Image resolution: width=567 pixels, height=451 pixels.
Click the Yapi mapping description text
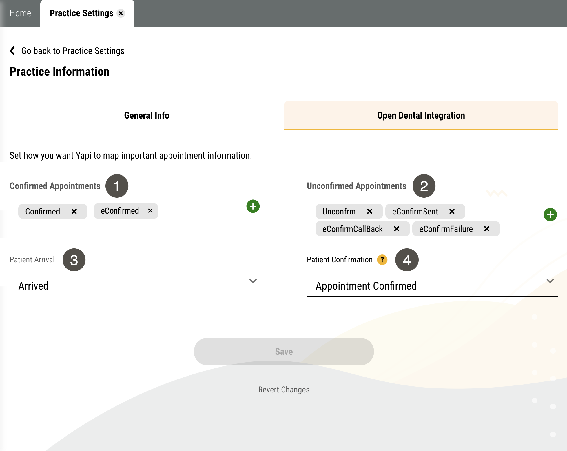tap(131, 155)
